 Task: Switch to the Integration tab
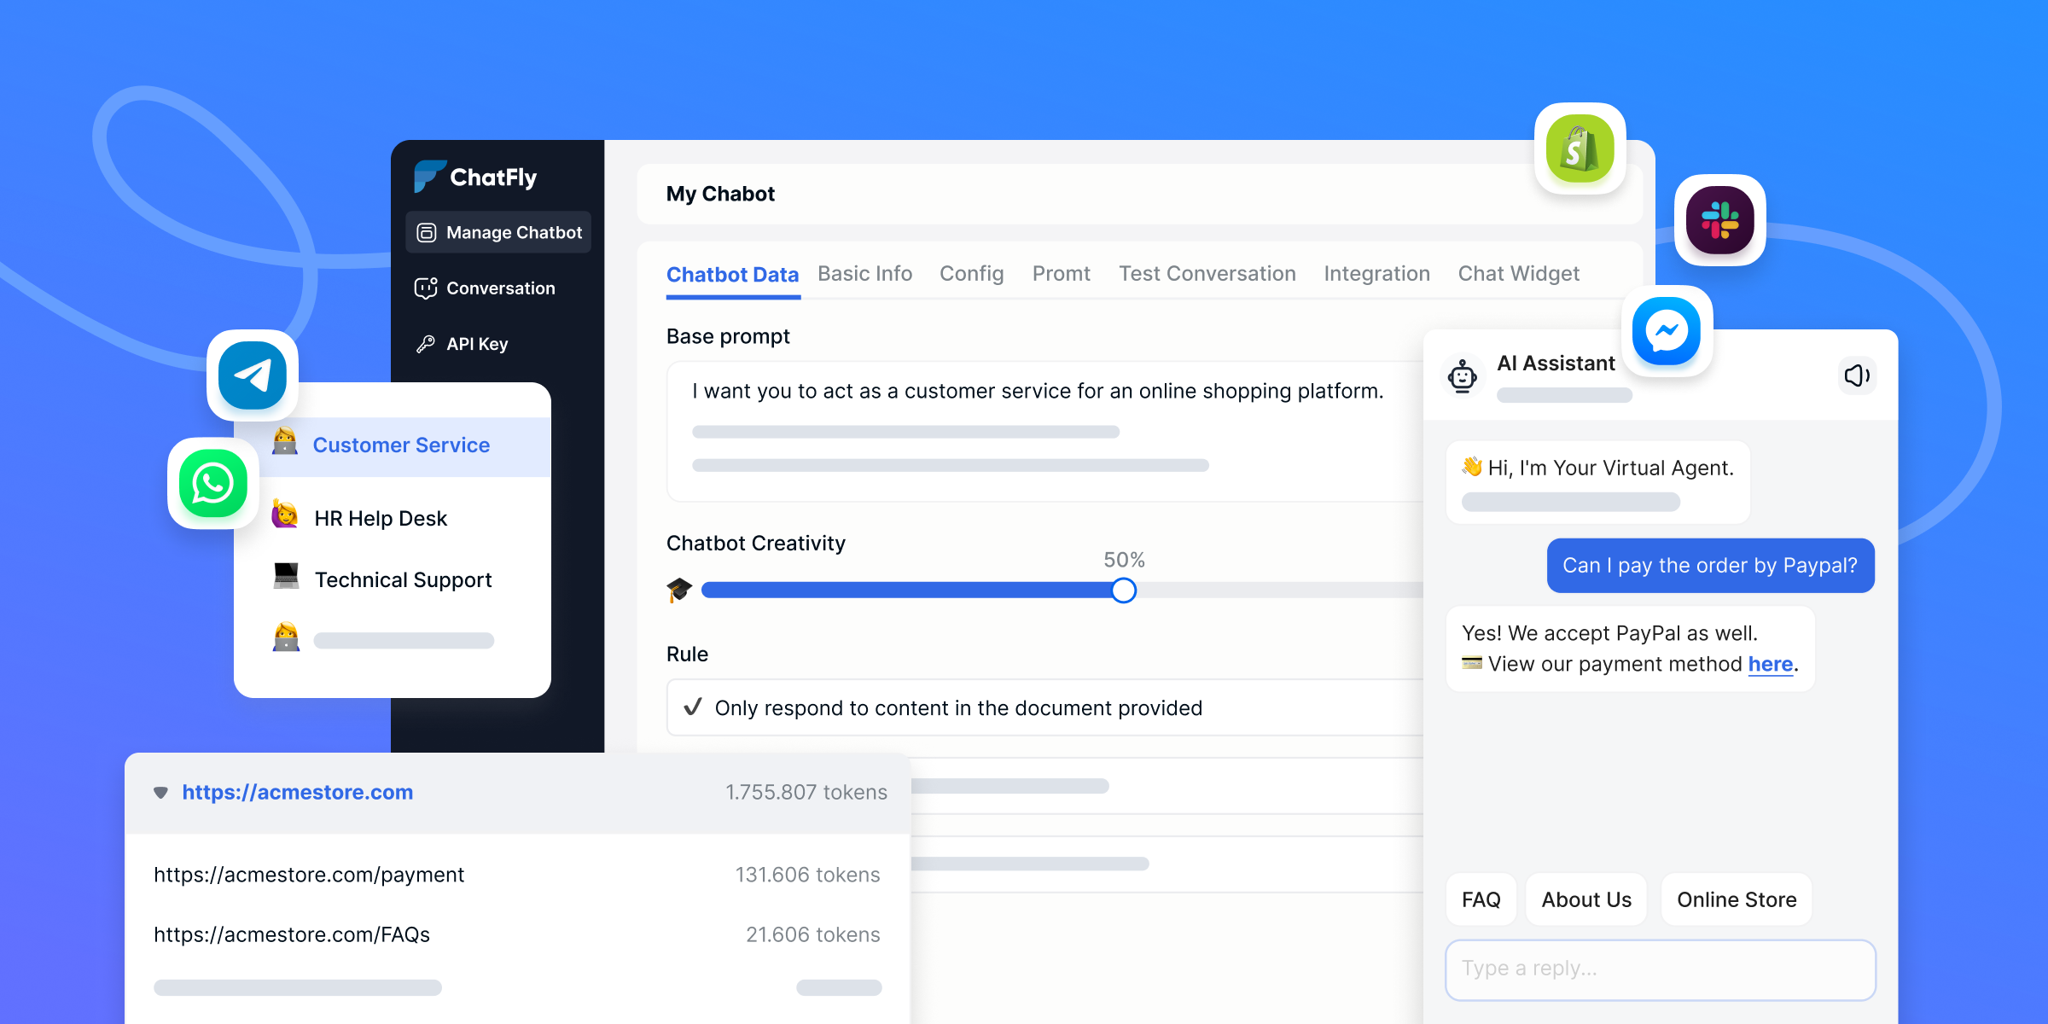(1376, 274)
